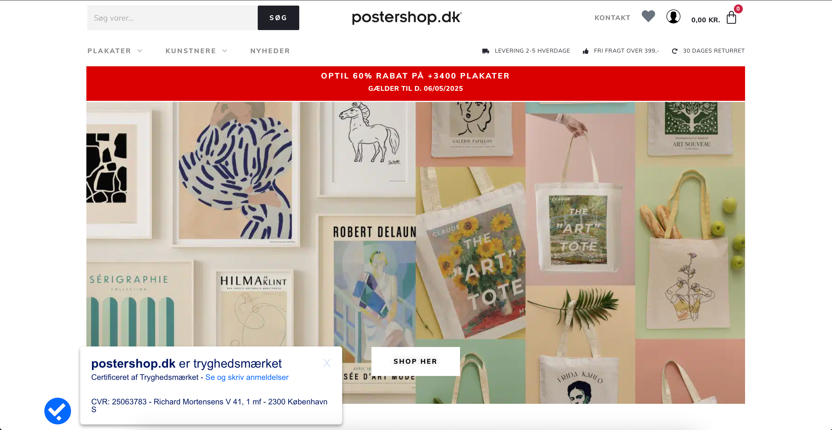Viewport: 832px width, 430px height.
Task: Open Se og skriv anmeldelser link
Action: pyautogui.click(x=247, y=377)
